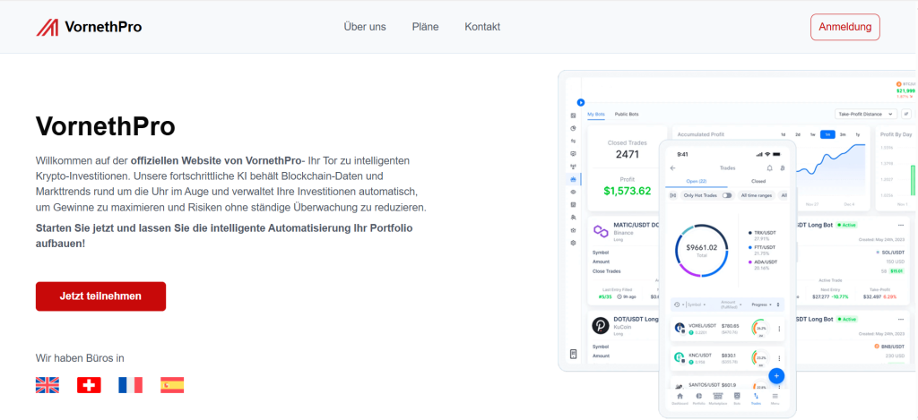Click the VOXEL/USDT 26.2% progress ring
This screenshot has height=420, width=918.
coord(760,329)
